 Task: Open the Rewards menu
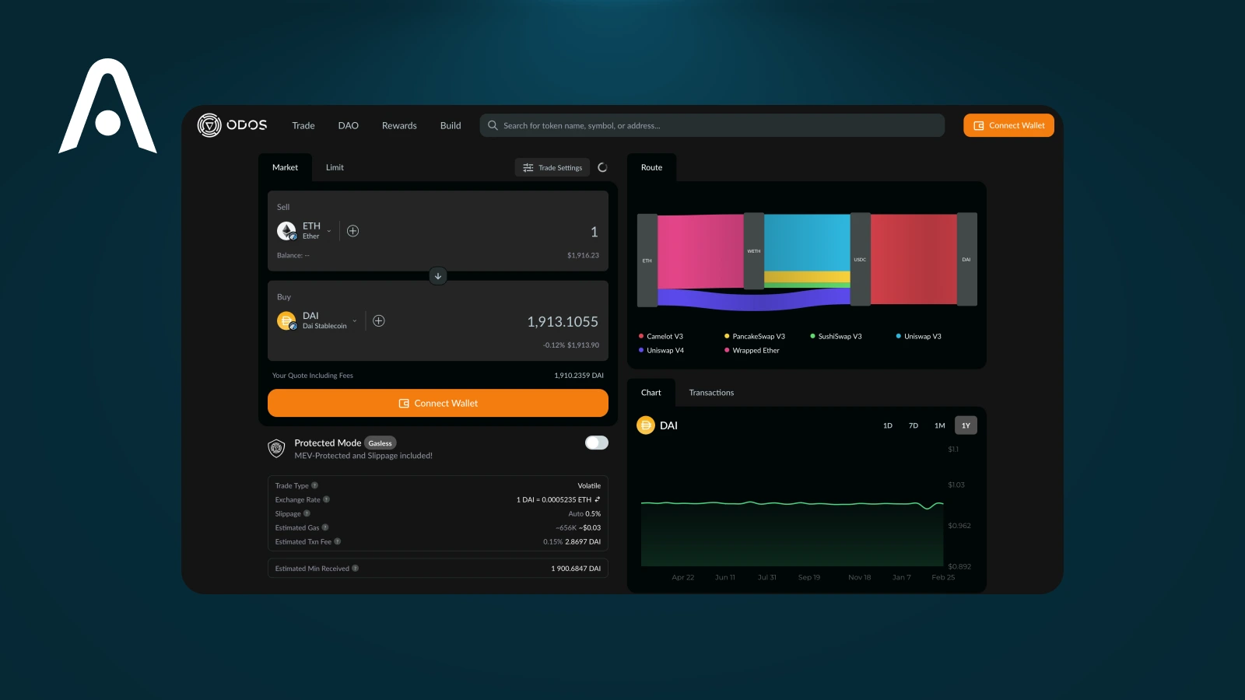[x=399, y=125]
